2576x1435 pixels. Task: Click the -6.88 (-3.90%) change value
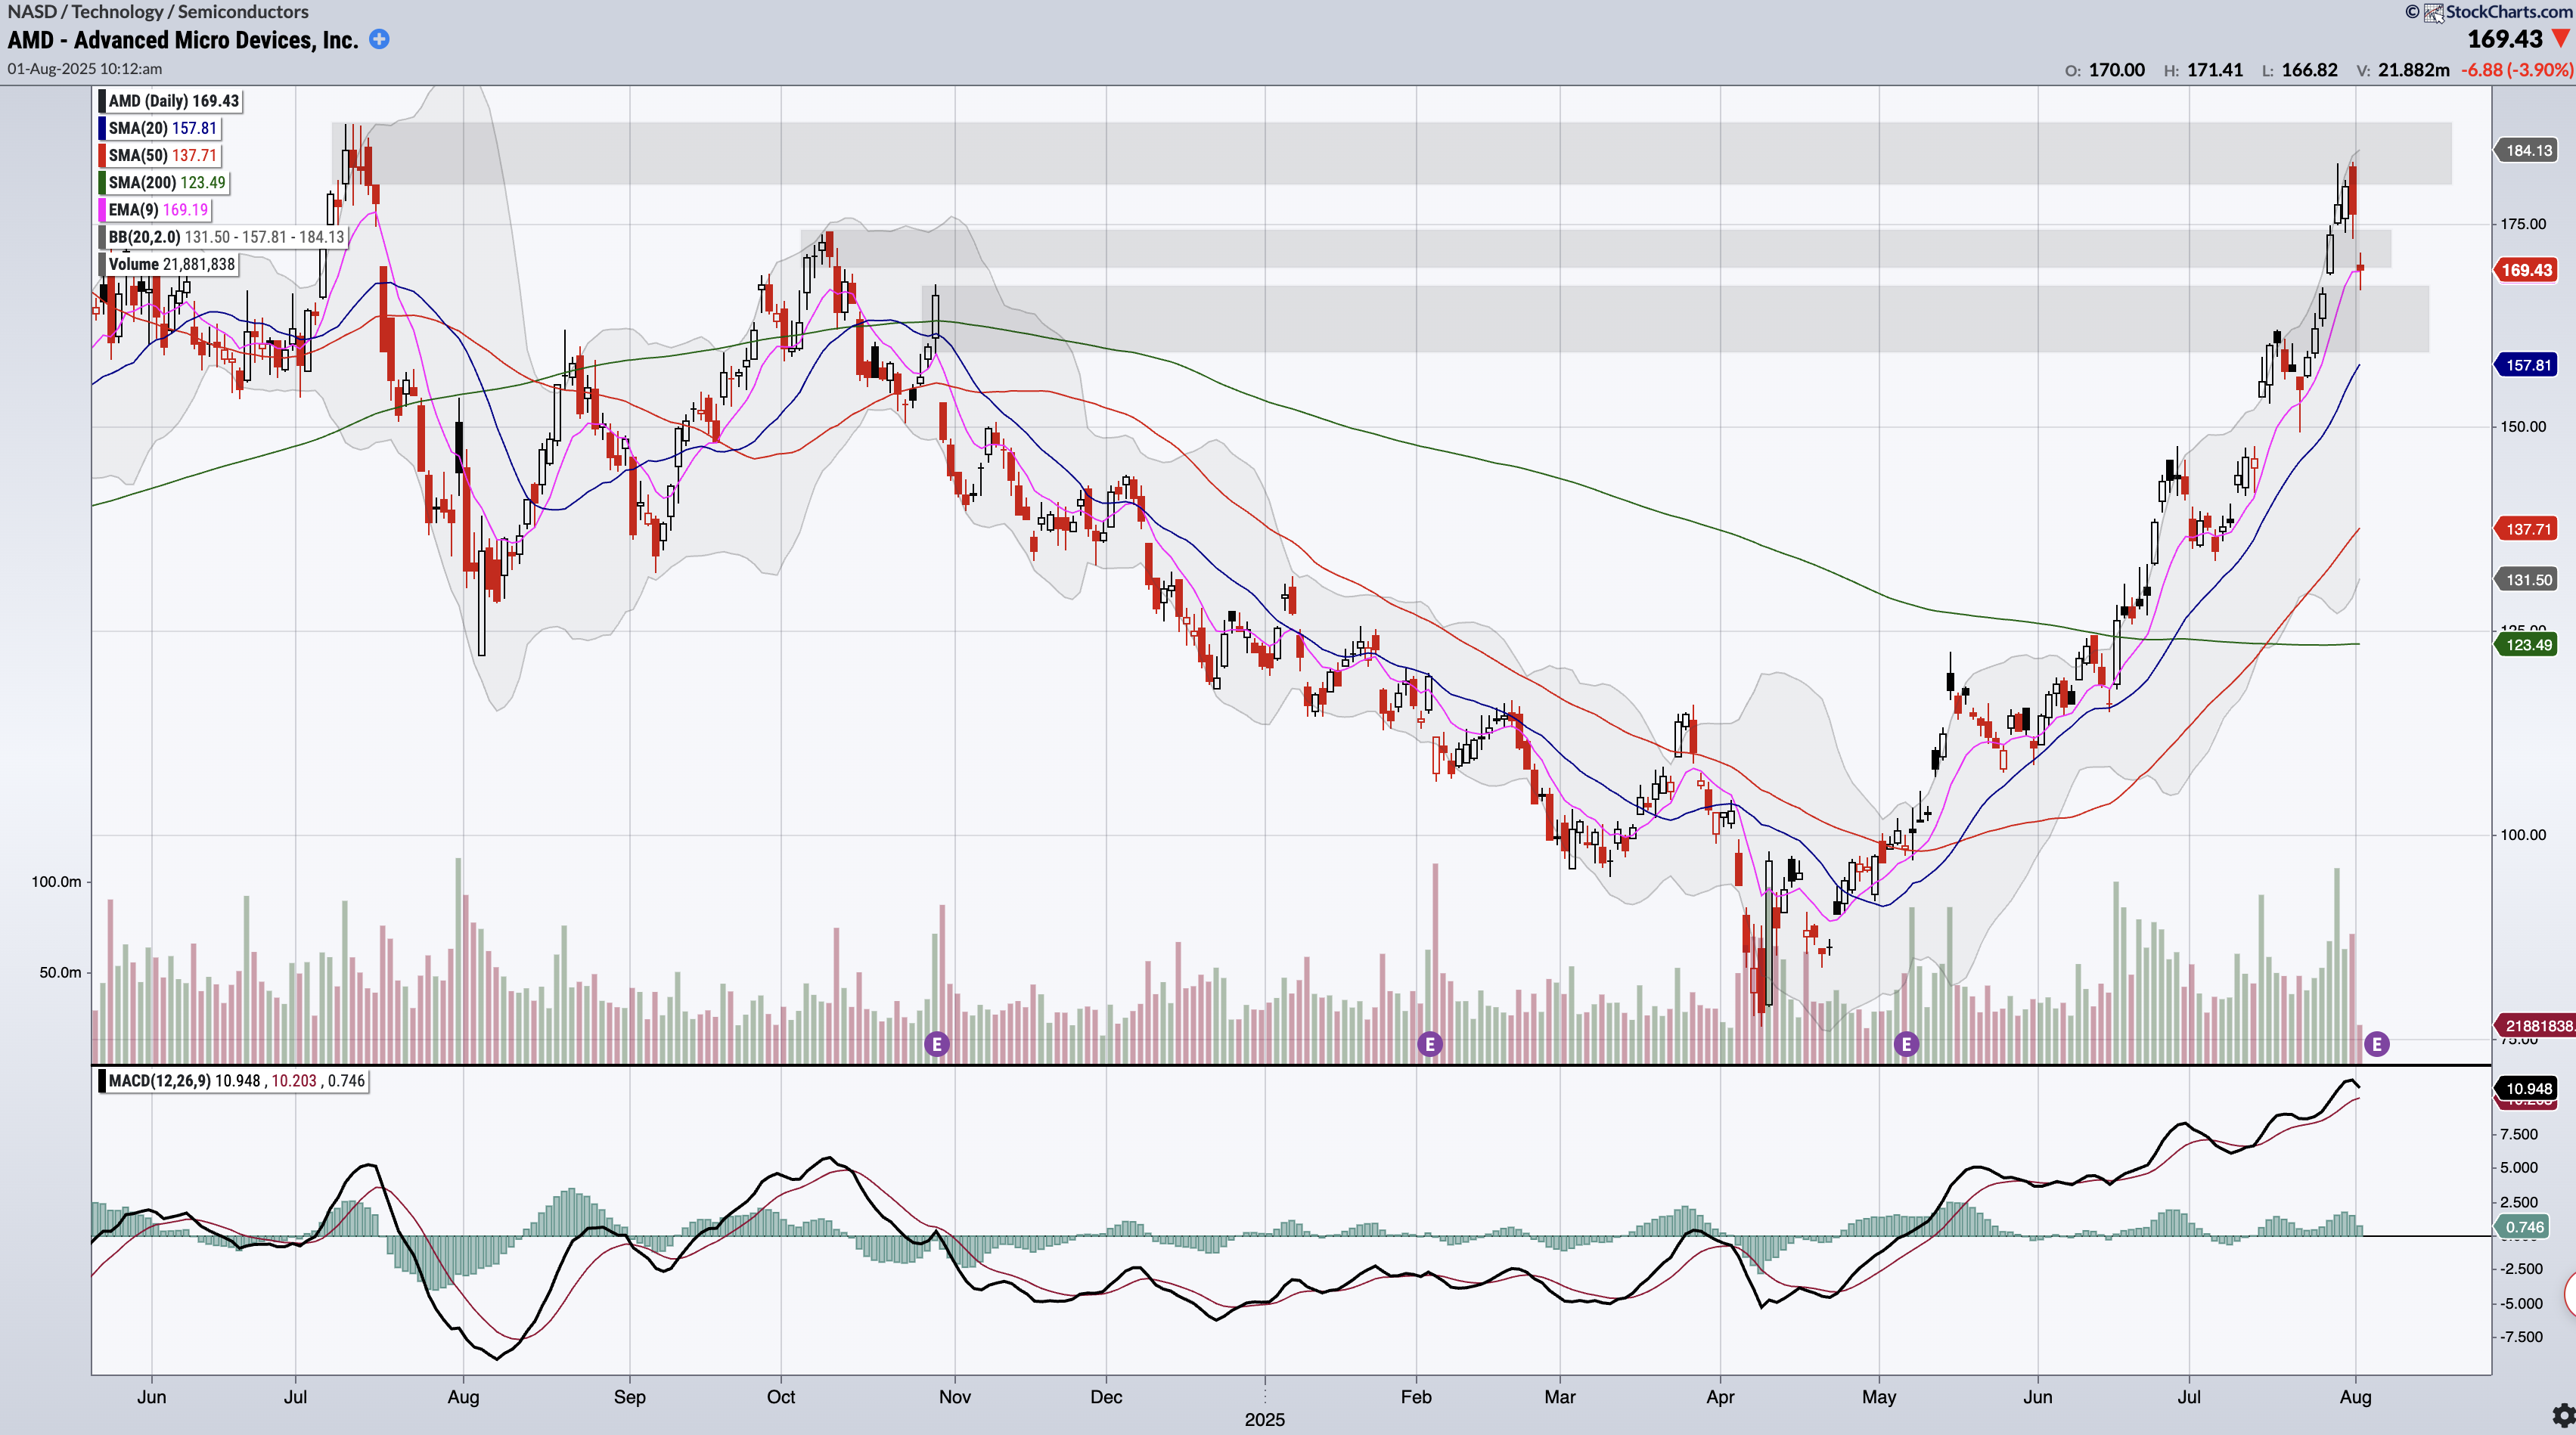click(x=2517, y=70)
